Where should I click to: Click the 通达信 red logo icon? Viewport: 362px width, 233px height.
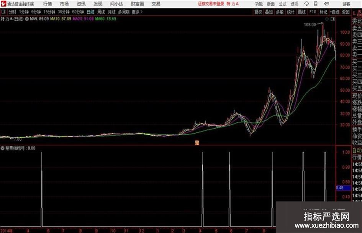[3, 4]
